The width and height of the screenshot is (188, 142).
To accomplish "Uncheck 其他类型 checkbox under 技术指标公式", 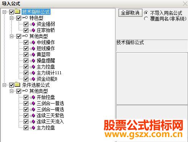I will [19, 36].
